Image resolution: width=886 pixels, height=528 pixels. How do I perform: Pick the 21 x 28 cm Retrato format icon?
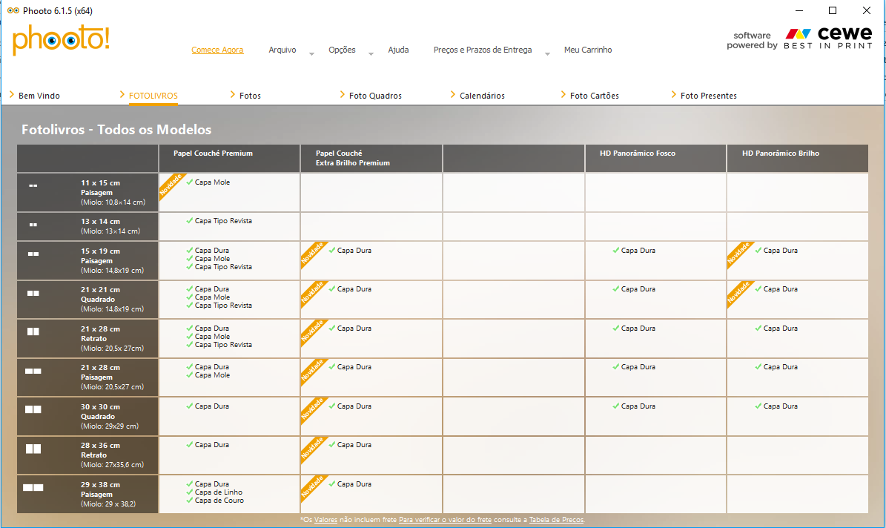33,331
